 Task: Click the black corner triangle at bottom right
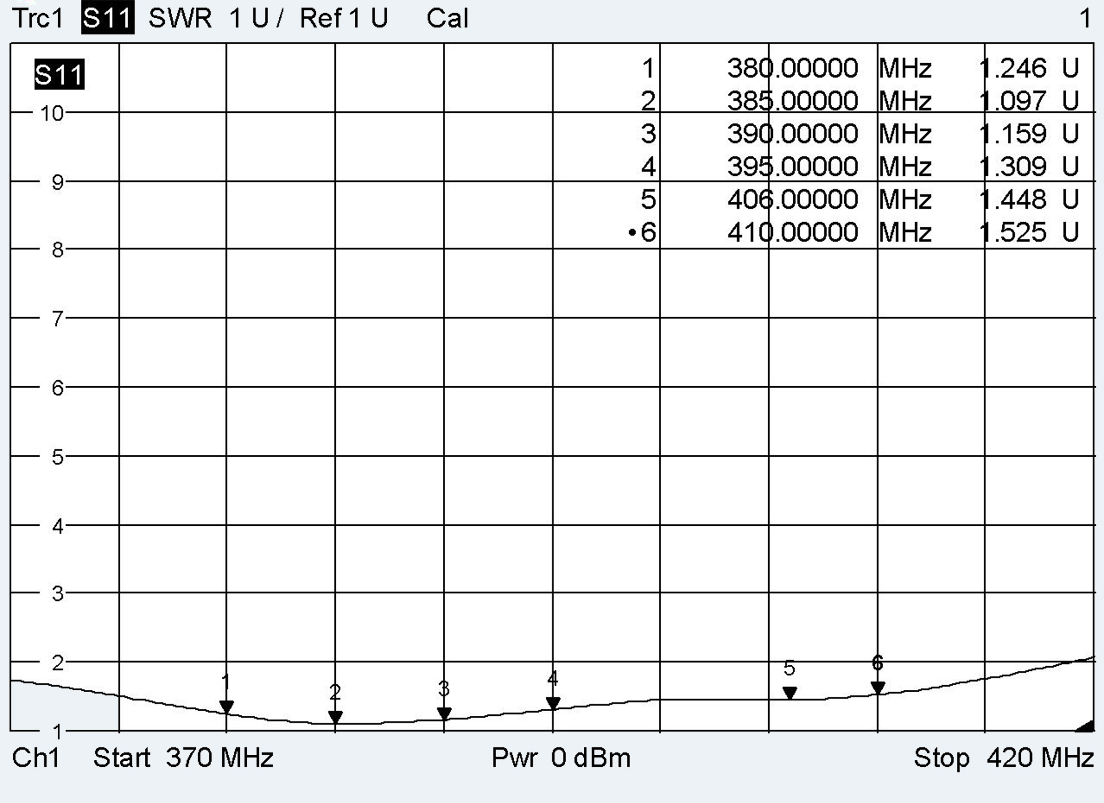[1086, 726]
